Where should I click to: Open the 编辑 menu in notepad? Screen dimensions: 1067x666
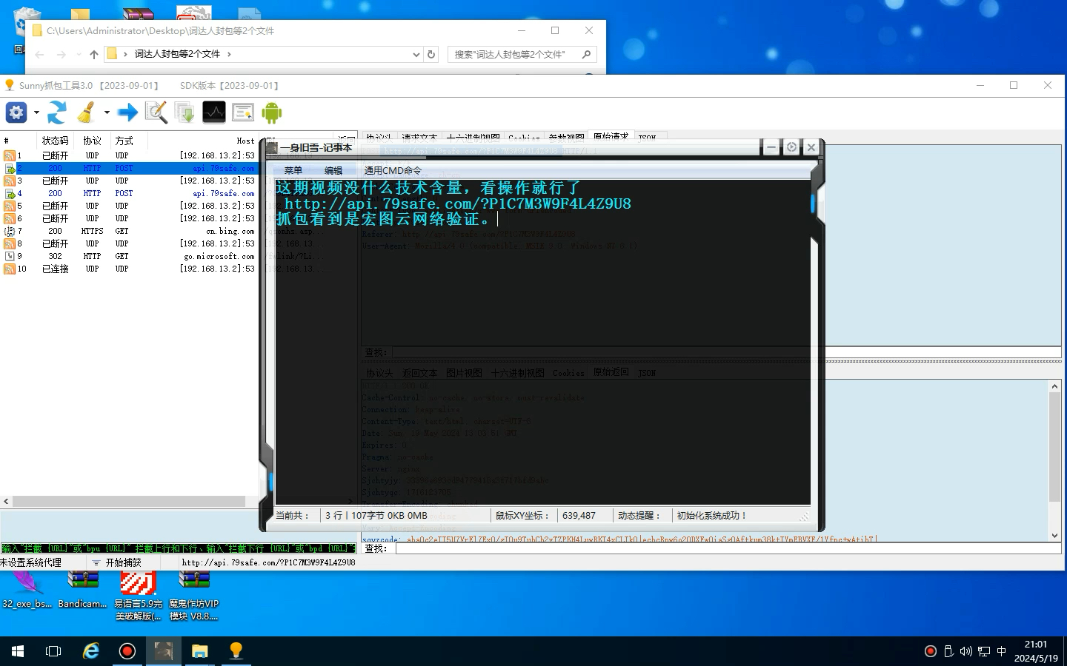[x=333, y=170]
